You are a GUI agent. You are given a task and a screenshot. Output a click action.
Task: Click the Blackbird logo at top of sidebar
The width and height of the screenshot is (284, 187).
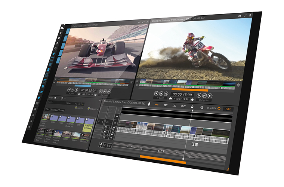point(62,27)
